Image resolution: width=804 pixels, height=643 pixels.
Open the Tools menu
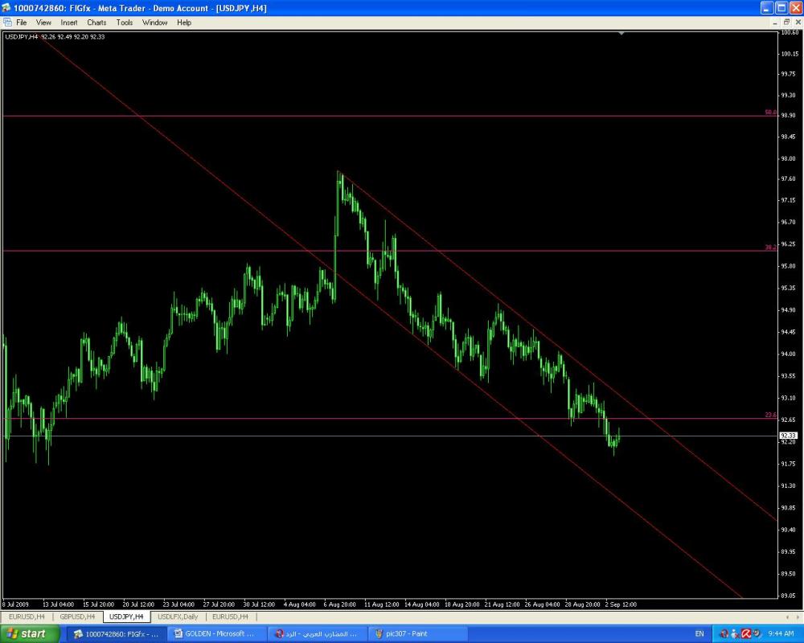click(x=125, y=23)
